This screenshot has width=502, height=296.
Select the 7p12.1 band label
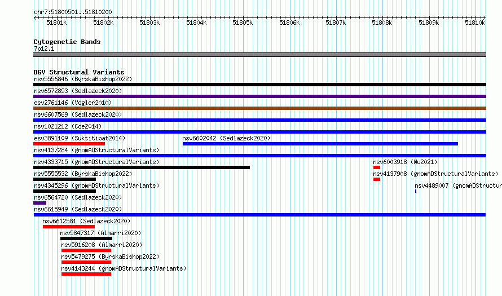(x=44, y=48)
